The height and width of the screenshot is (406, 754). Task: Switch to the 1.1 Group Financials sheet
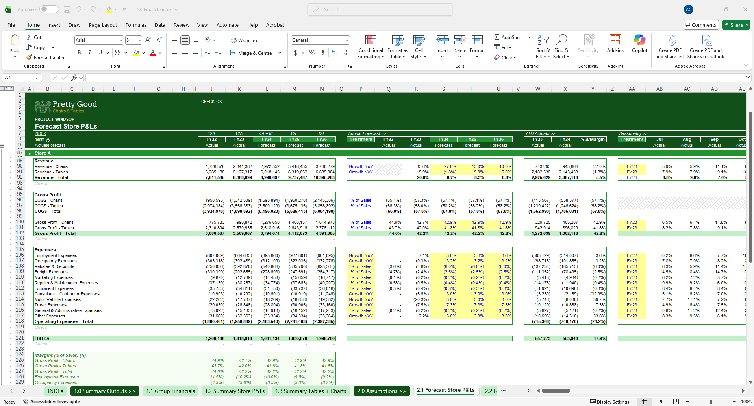pos(170,391)
